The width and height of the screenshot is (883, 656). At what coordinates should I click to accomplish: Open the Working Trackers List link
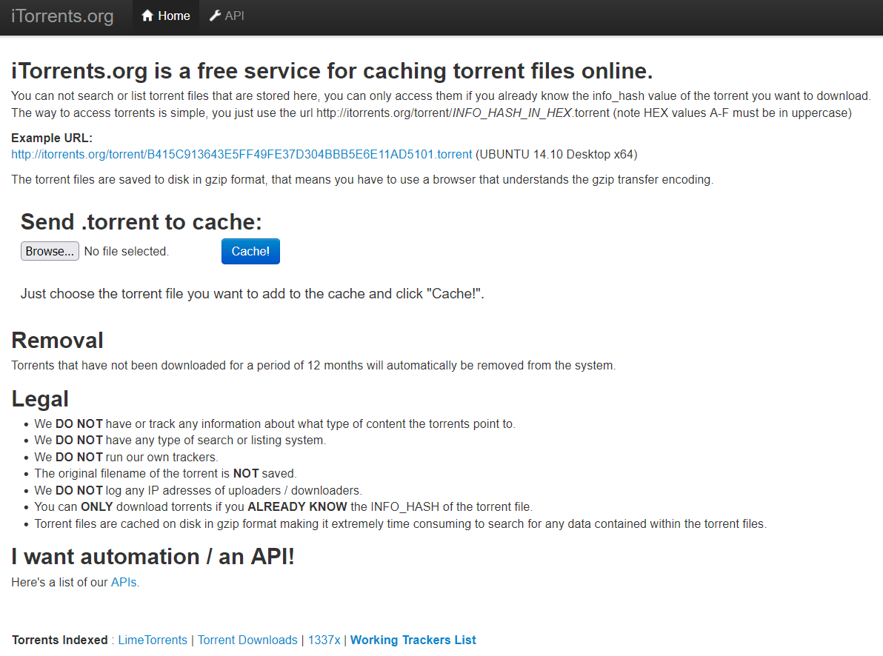click(x=413, y=640)
